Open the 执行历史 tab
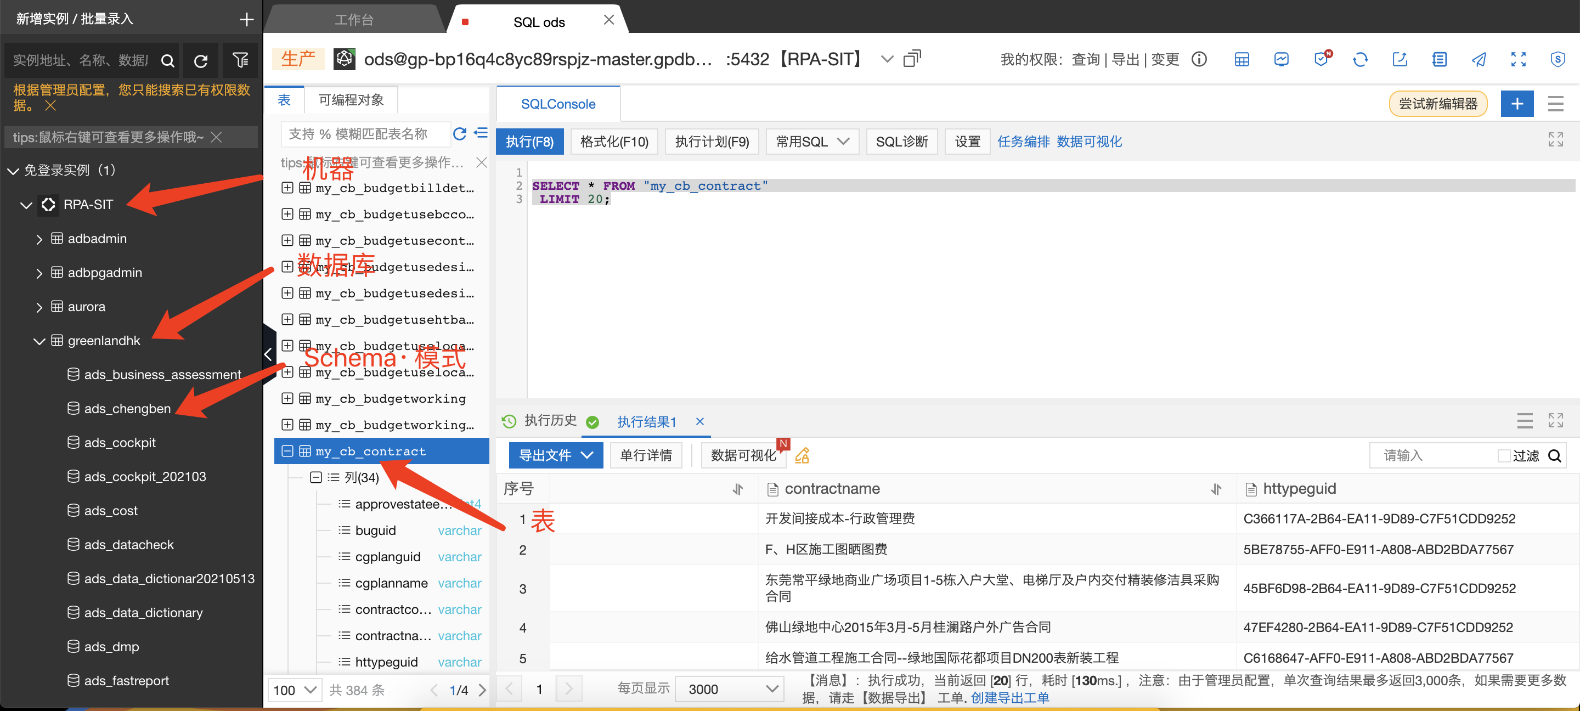The width and height of the screenshot is (1580, 711). click(x=550, y=420)
